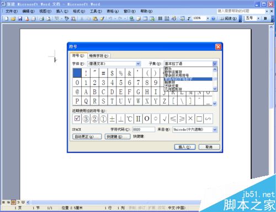
Task: Close the 符号 dialog with red X
Action: click(218, 47)
